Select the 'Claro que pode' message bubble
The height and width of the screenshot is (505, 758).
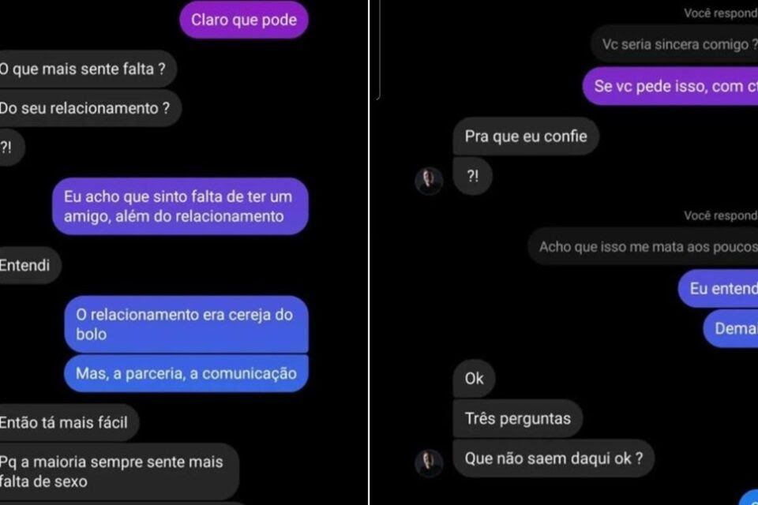[x=244, y=20]
